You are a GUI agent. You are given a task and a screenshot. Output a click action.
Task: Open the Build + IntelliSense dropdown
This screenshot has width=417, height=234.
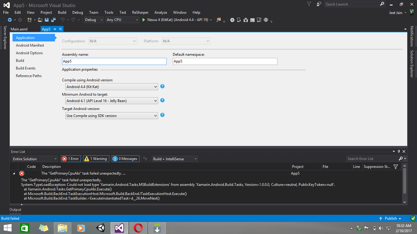[175, 159]
